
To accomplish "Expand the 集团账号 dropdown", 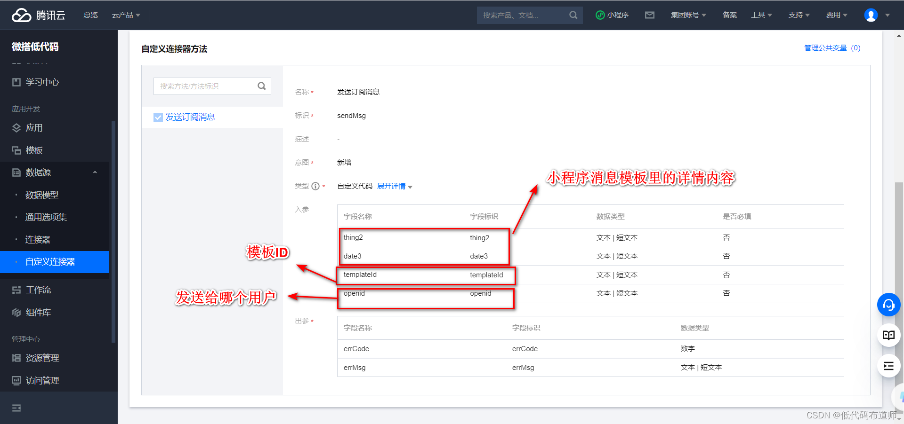I will point(688,15).
